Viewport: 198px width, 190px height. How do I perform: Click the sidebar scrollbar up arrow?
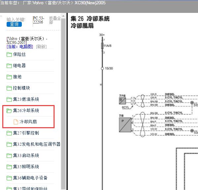pyautogui.click(x=63, y=16)
